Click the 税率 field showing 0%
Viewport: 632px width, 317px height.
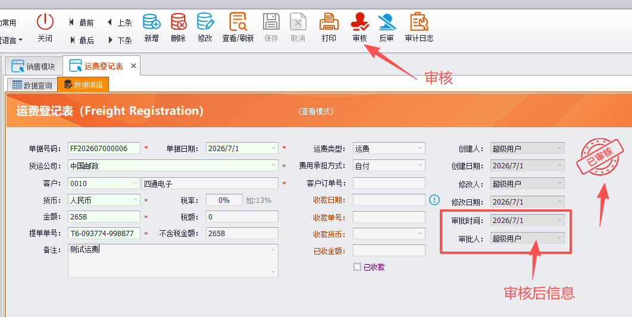(224, 200)
